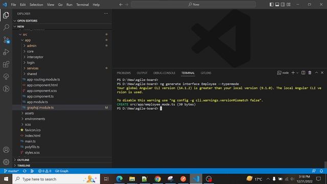This screenshot has width=327, height=184.
Task: Click the master branch indicator
Action: coord(11,171)
